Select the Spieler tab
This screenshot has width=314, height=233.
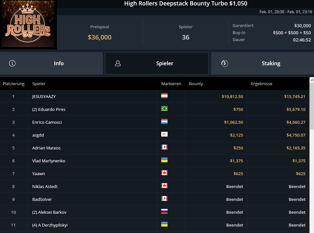point(157,63)
